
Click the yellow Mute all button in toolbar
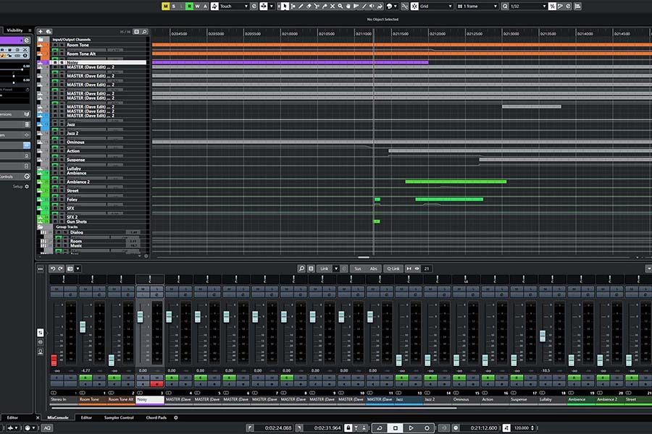click(x=165, y=6)
